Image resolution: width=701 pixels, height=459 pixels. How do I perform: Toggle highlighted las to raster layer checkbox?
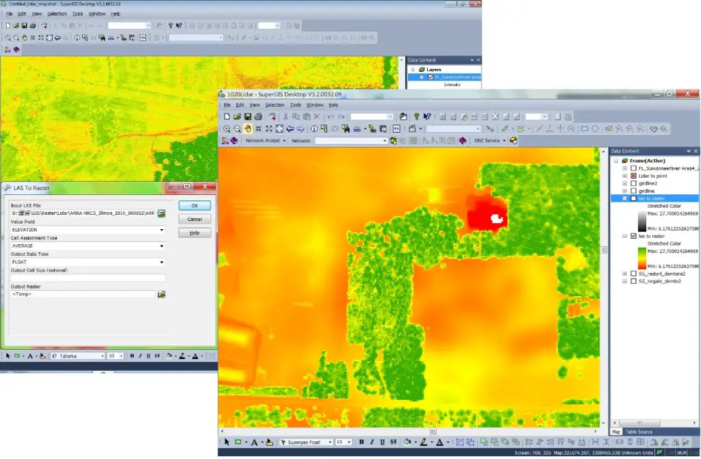click(x=633, y=198)
